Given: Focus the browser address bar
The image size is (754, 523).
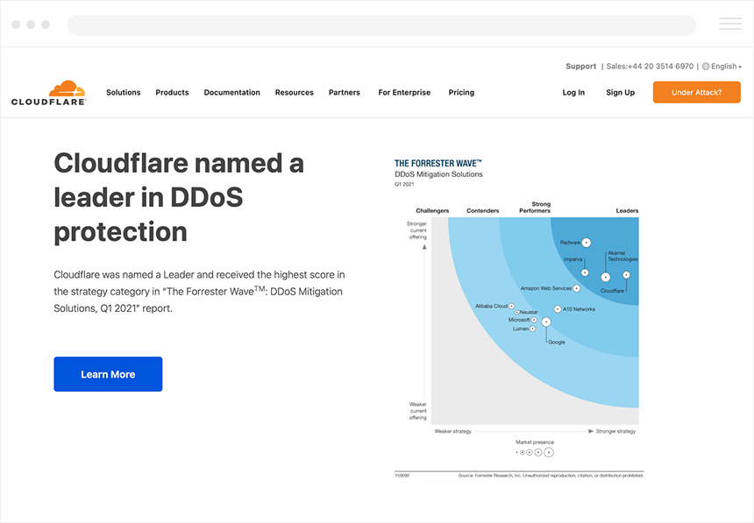Looking at the screenshot, I should (x=381, y=25).
